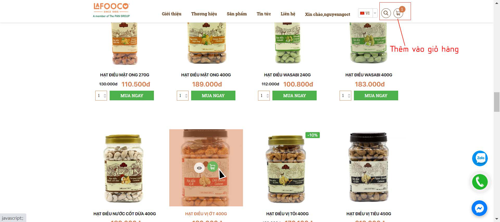Go to the Giới thiệu page
The height and width of the screenshot is (222, 500).
pos(172,14)
